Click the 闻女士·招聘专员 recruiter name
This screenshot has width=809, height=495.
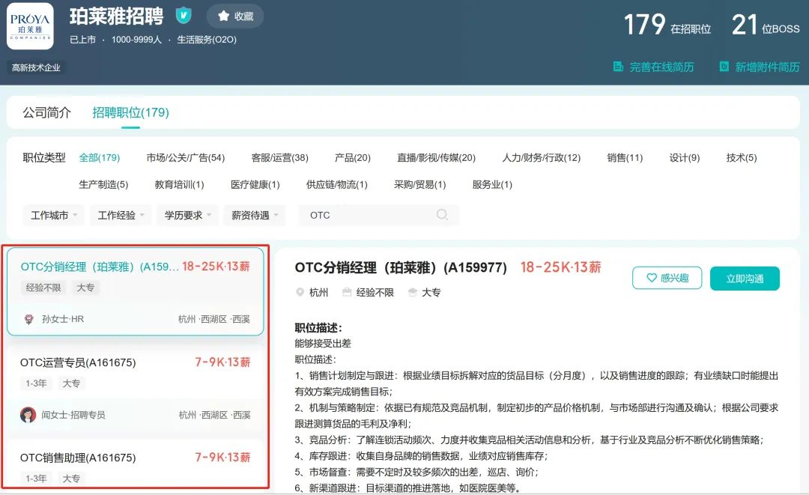(x=73, y=415)
